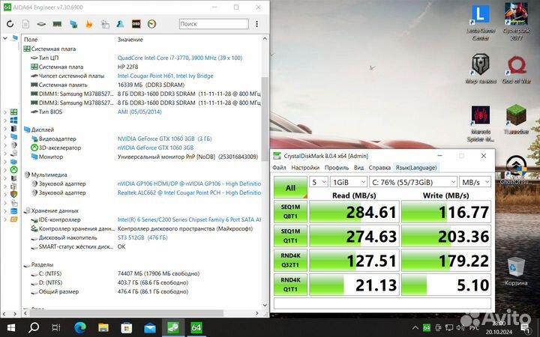540x337 pixels.
Task: Click the memory module toolbar icon
Action: 56,24
